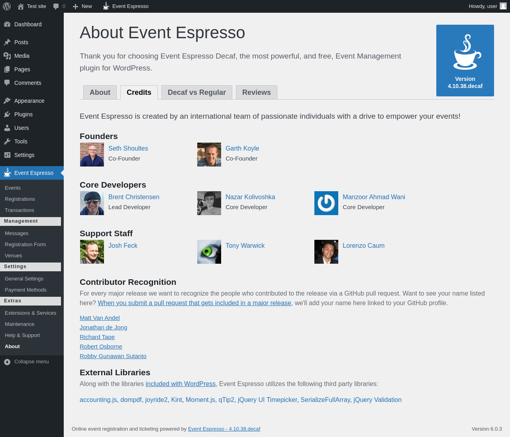Image resolution: width=510 pixels, height=437 pixels.
Task: Click the Pages icon in sidebar
Action: click(x=7, y=69)
